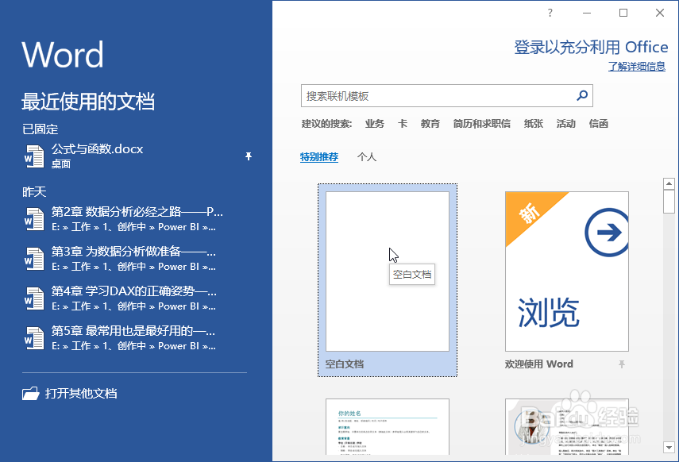Search suggested category 卡
The height and width of the screenshot is (462, 679).
403,124
